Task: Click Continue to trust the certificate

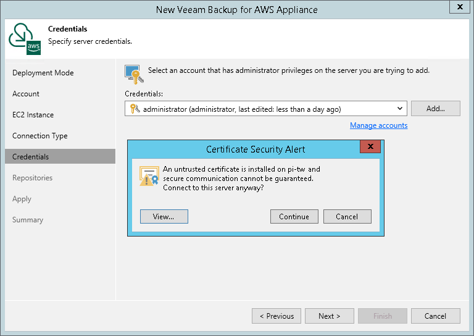Action: pyautogui.click(x=294, y=216)
